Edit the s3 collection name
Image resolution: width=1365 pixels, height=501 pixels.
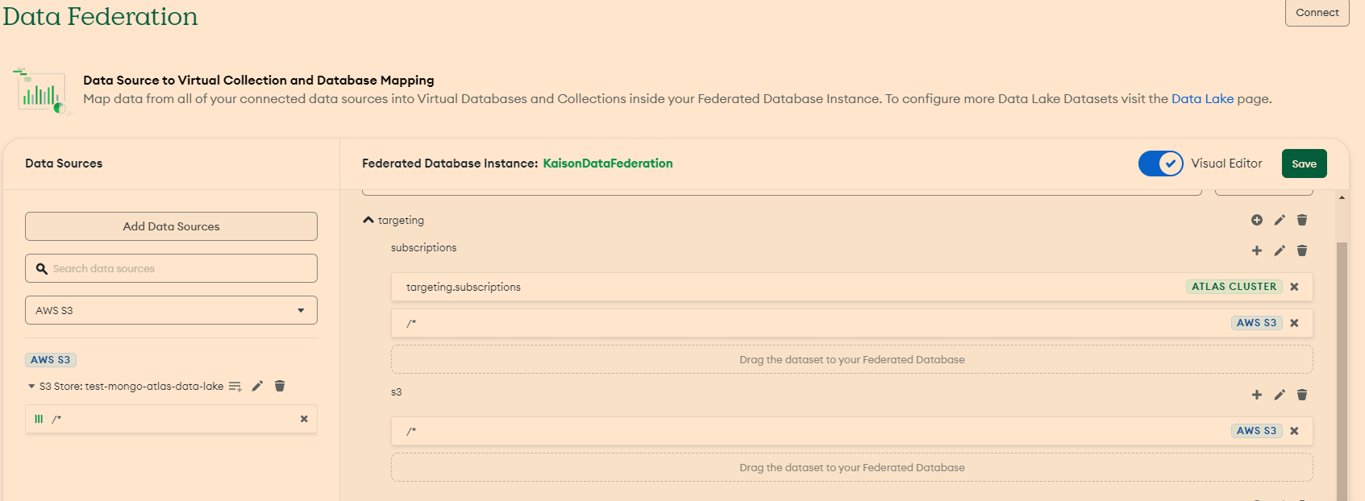pos(1280,395)
